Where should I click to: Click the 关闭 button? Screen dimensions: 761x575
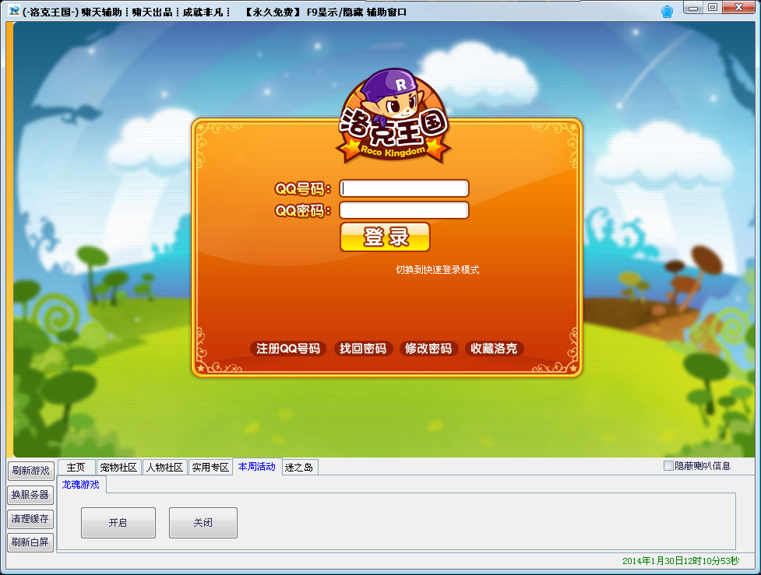click(x=203, y=523)
